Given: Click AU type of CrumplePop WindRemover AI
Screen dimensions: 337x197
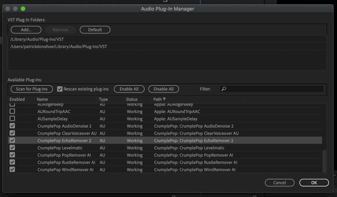Looking at the screenshot, I should 102,170.
